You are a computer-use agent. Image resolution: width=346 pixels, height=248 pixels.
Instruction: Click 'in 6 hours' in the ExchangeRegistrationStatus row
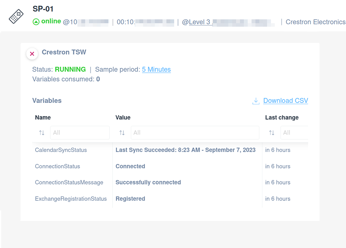[x=278, y=199]
